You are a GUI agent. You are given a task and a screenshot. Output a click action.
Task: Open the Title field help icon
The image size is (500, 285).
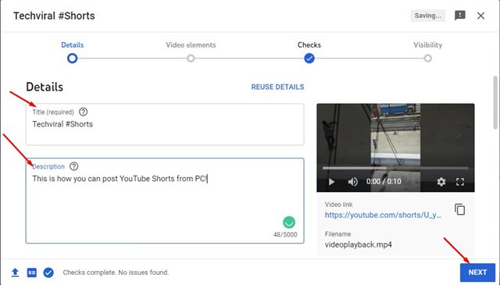tap(84, 112)
